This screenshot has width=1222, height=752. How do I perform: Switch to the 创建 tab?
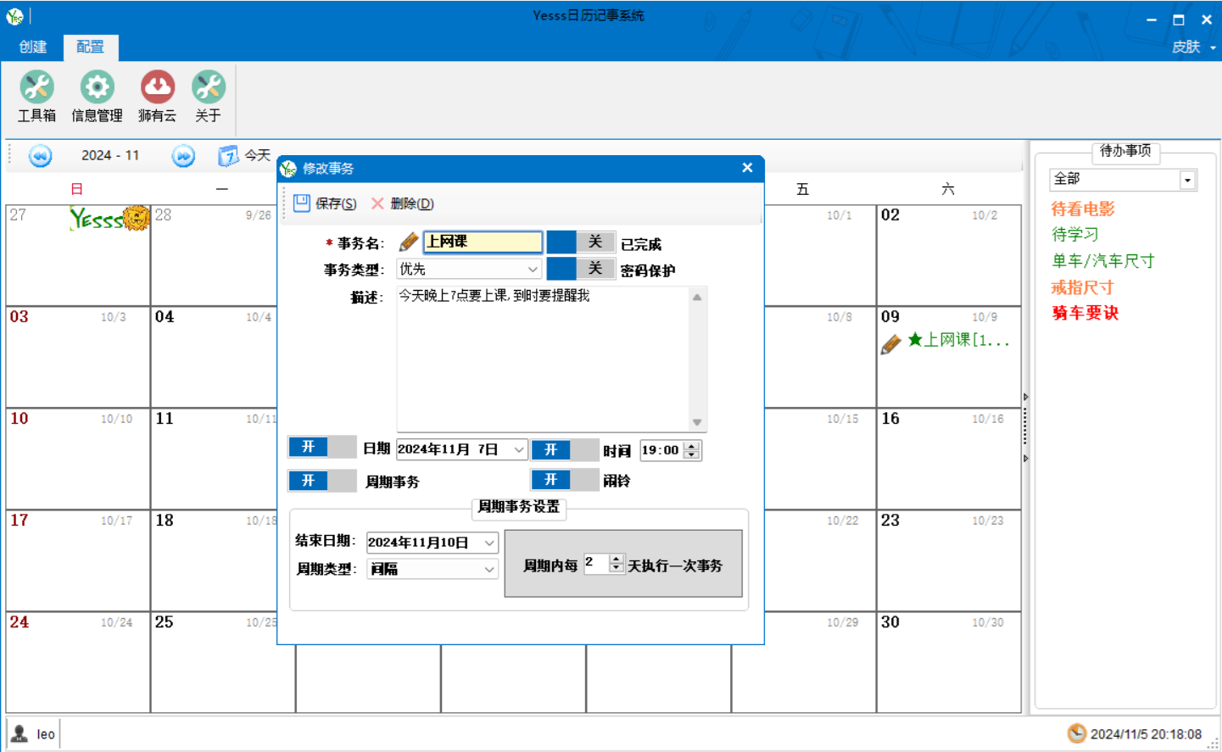[33, 47]
